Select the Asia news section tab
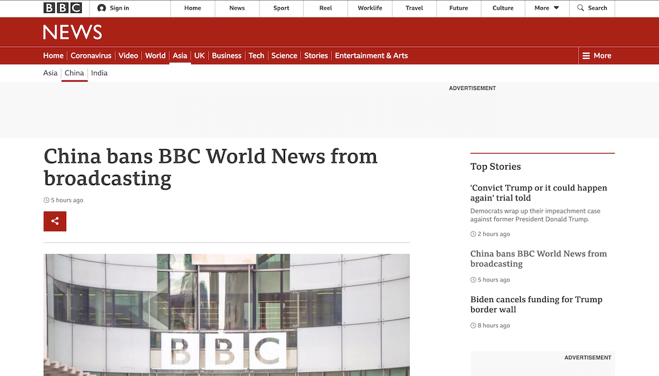The image size is (659, 376). (x=180, y=56)
